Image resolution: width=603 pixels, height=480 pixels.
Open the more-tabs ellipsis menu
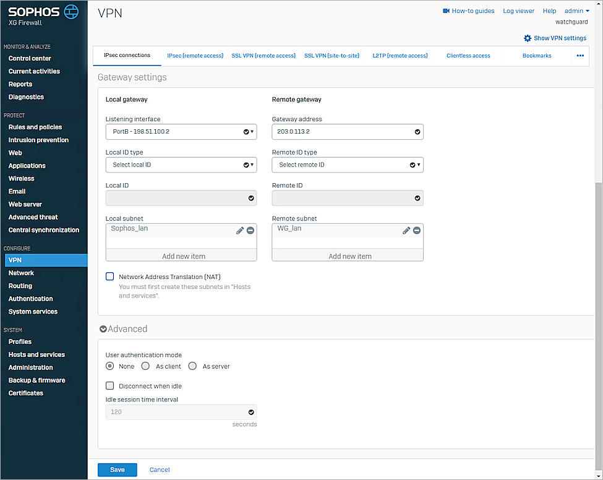tap(579, 56)
